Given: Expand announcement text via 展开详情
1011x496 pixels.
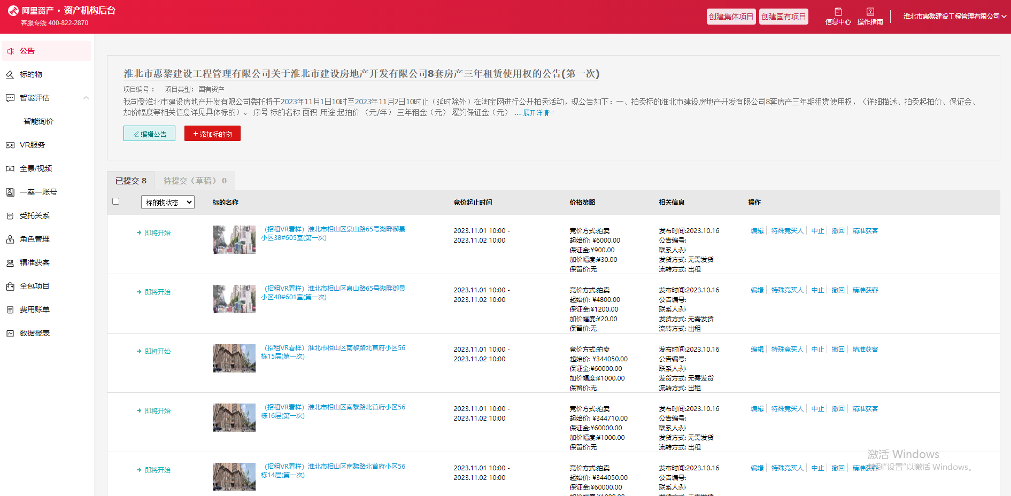Looking at the screenshot, I should (538, 113).
